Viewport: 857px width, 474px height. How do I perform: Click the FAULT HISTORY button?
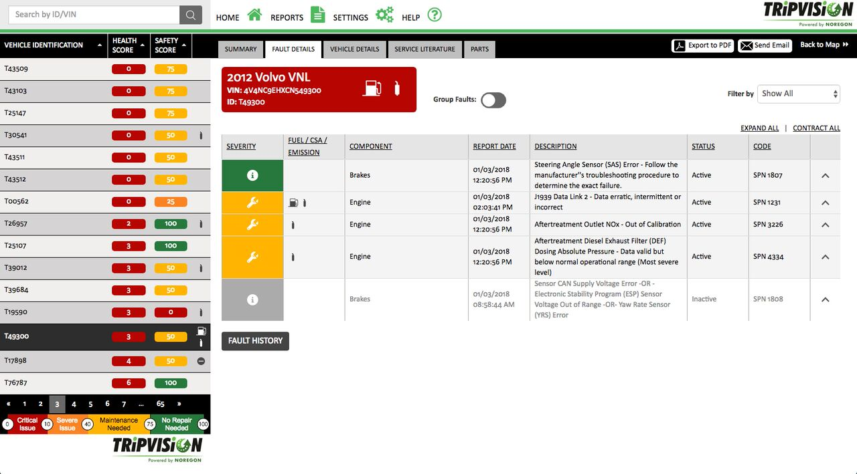(x=255, y=341)
